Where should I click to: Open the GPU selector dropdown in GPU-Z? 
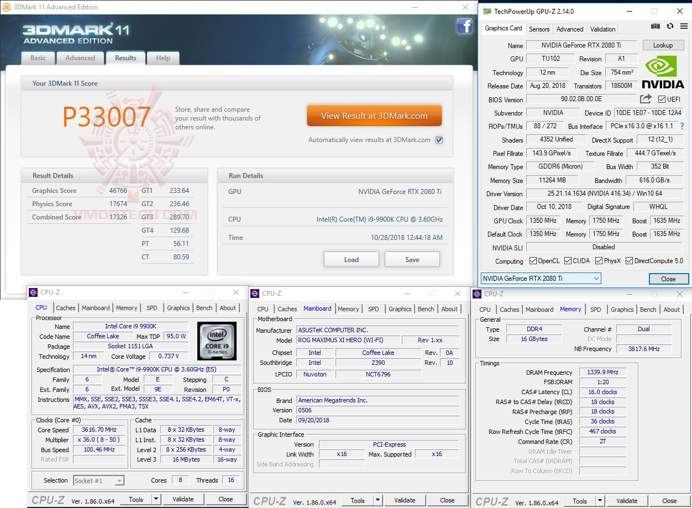541,279
